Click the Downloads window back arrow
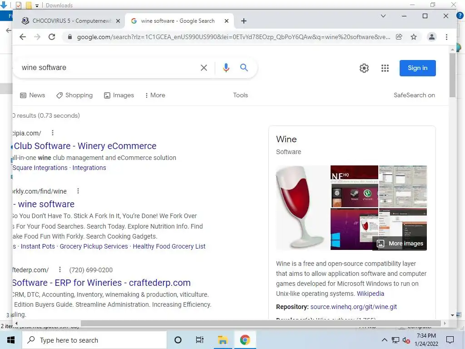This screenshot has height=349, width=465. pyautogui.click(x=9, y=30)
